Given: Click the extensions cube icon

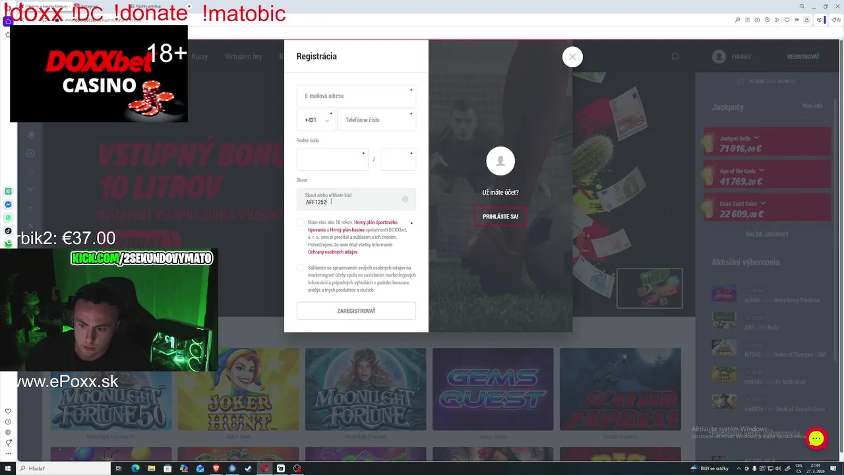Looking at the screenshot, I should [819, 20].
